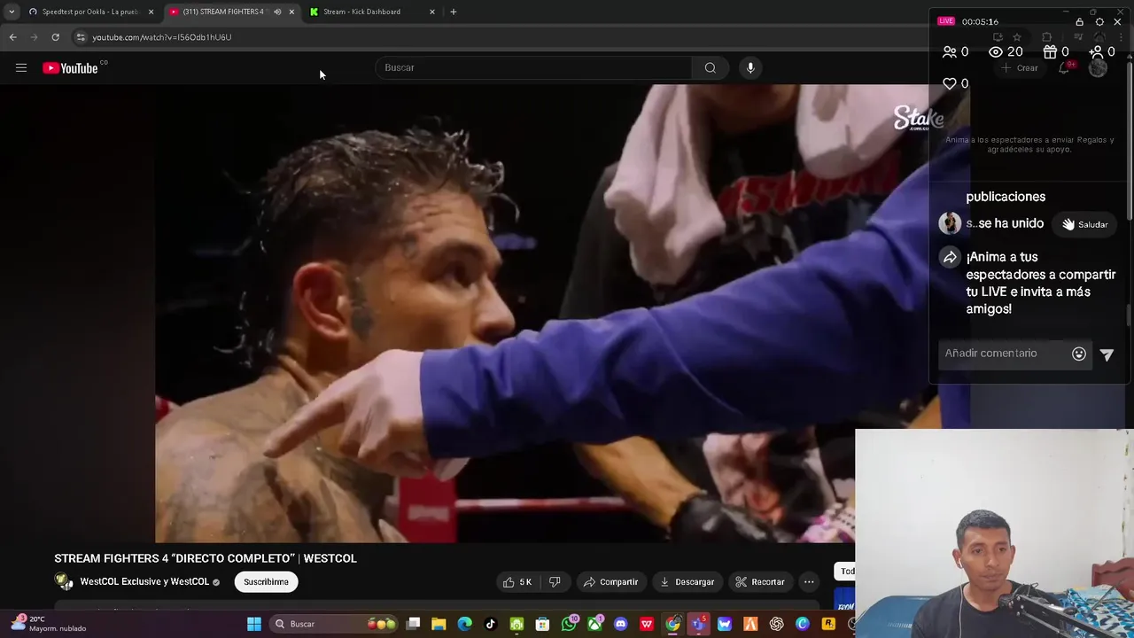Like the Stream Fighters 4 video
The image size is (1134, 638).
click(517, 582)
